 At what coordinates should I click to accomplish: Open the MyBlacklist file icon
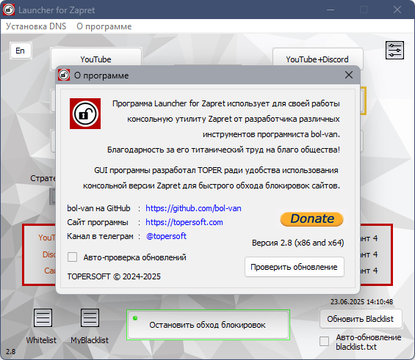coord(90,317)
